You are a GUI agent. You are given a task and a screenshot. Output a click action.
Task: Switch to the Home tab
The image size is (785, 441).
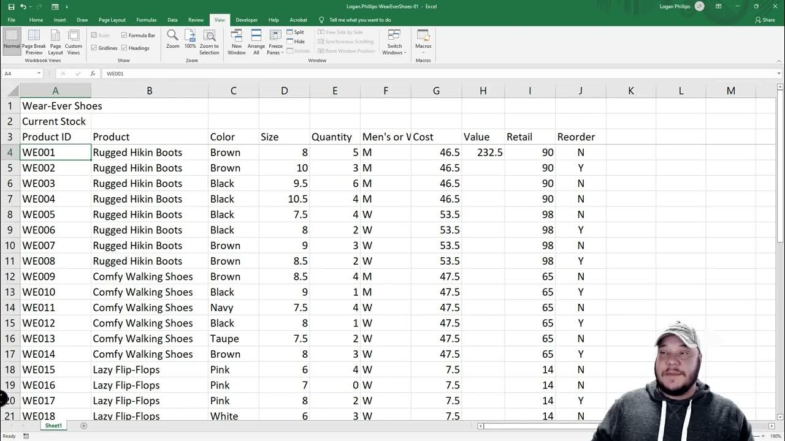tap(36, 20)
